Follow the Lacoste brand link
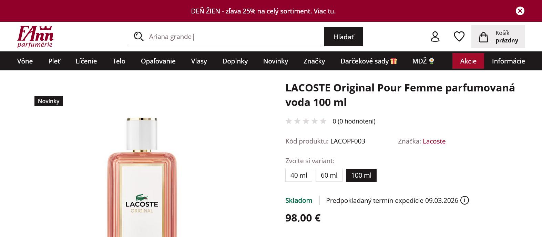This screenshot has height=237, width=542. tap(434, 141)
